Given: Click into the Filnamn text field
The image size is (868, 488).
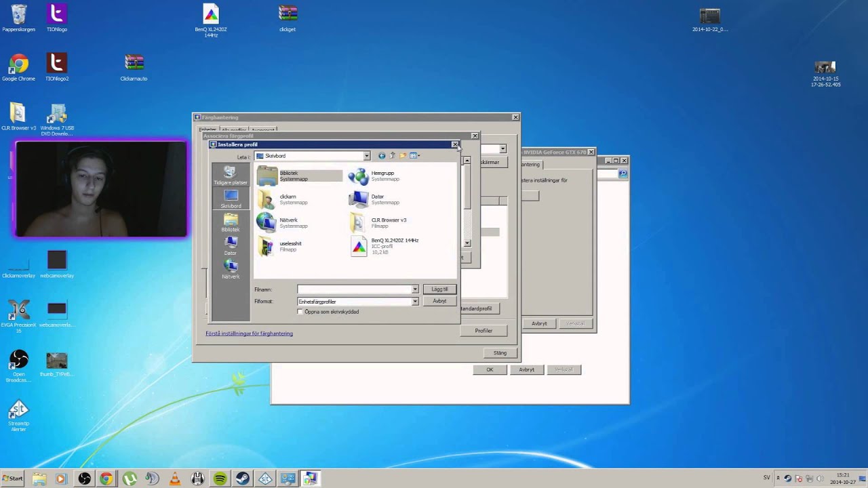Looking at the screenshot, I should (354, 289).
